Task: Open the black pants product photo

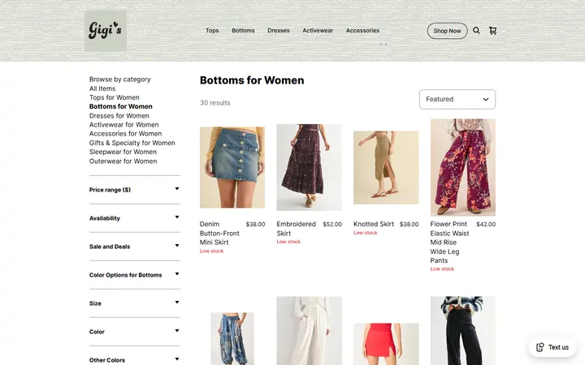Action: (462, 331)
